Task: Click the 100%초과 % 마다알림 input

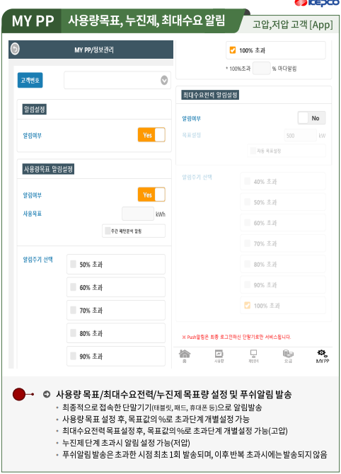Action: (x=261, y=69)
